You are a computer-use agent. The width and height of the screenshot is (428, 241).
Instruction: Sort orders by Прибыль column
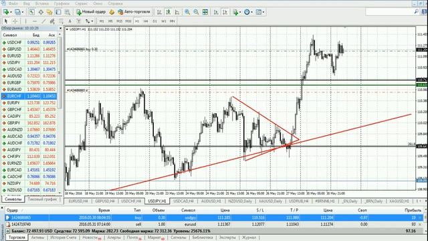click(413, 210)
